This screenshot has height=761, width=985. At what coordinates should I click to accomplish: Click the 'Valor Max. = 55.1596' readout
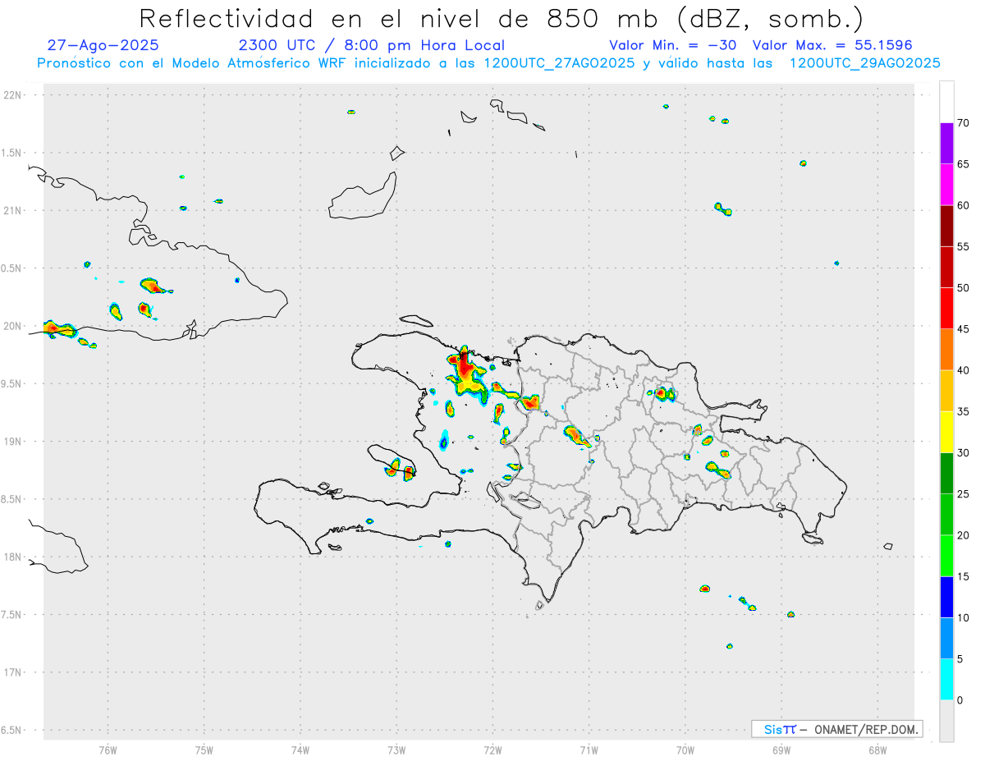point(832,45)
